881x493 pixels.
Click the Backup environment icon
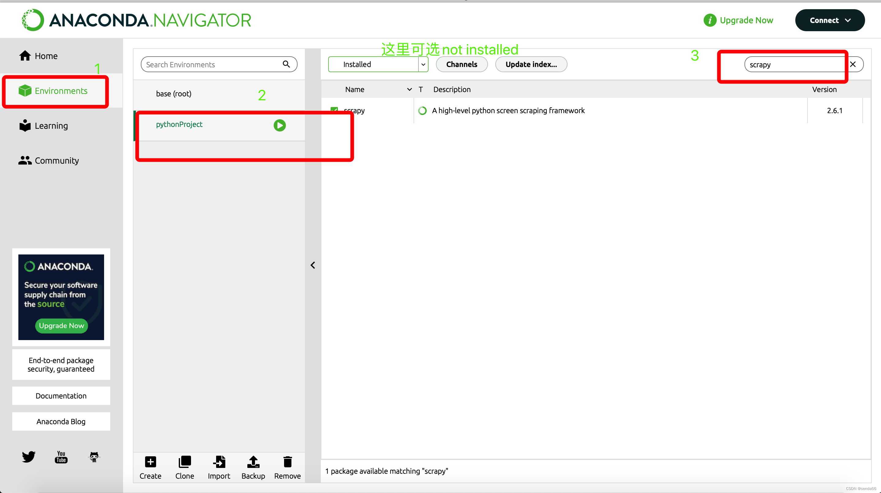tap(253, 463)
